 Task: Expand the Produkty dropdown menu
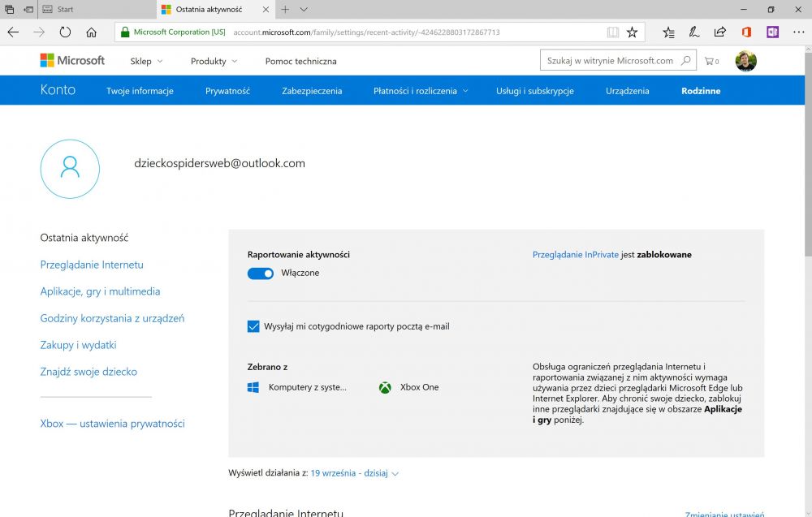point(214,61)
